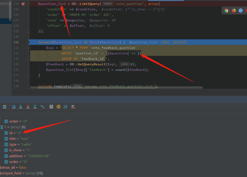247x177 pixels.
Task: Click the round orange debug toolbar icon
Action: click(58, 107)
